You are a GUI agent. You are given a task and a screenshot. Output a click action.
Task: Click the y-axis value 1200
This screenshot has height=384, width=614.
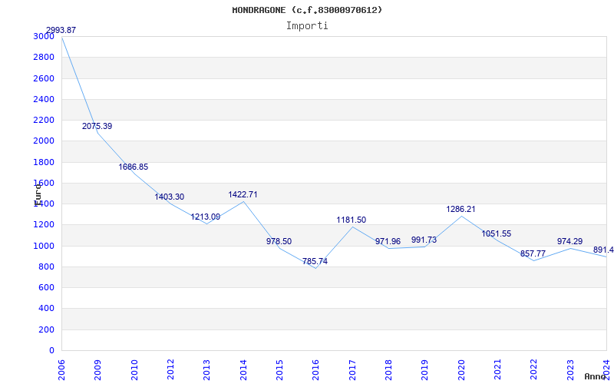click(x=44, y=225)
